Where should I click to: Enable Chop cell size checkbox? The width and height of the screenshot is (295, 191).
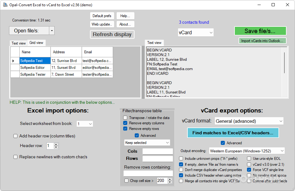pyautogui.click(x=126, y=181)
